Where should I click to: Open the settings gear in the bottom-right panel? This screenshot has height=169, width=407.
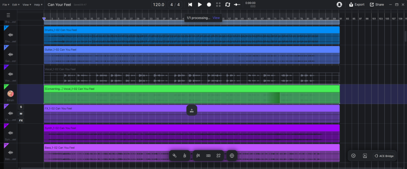click(353, 156)
